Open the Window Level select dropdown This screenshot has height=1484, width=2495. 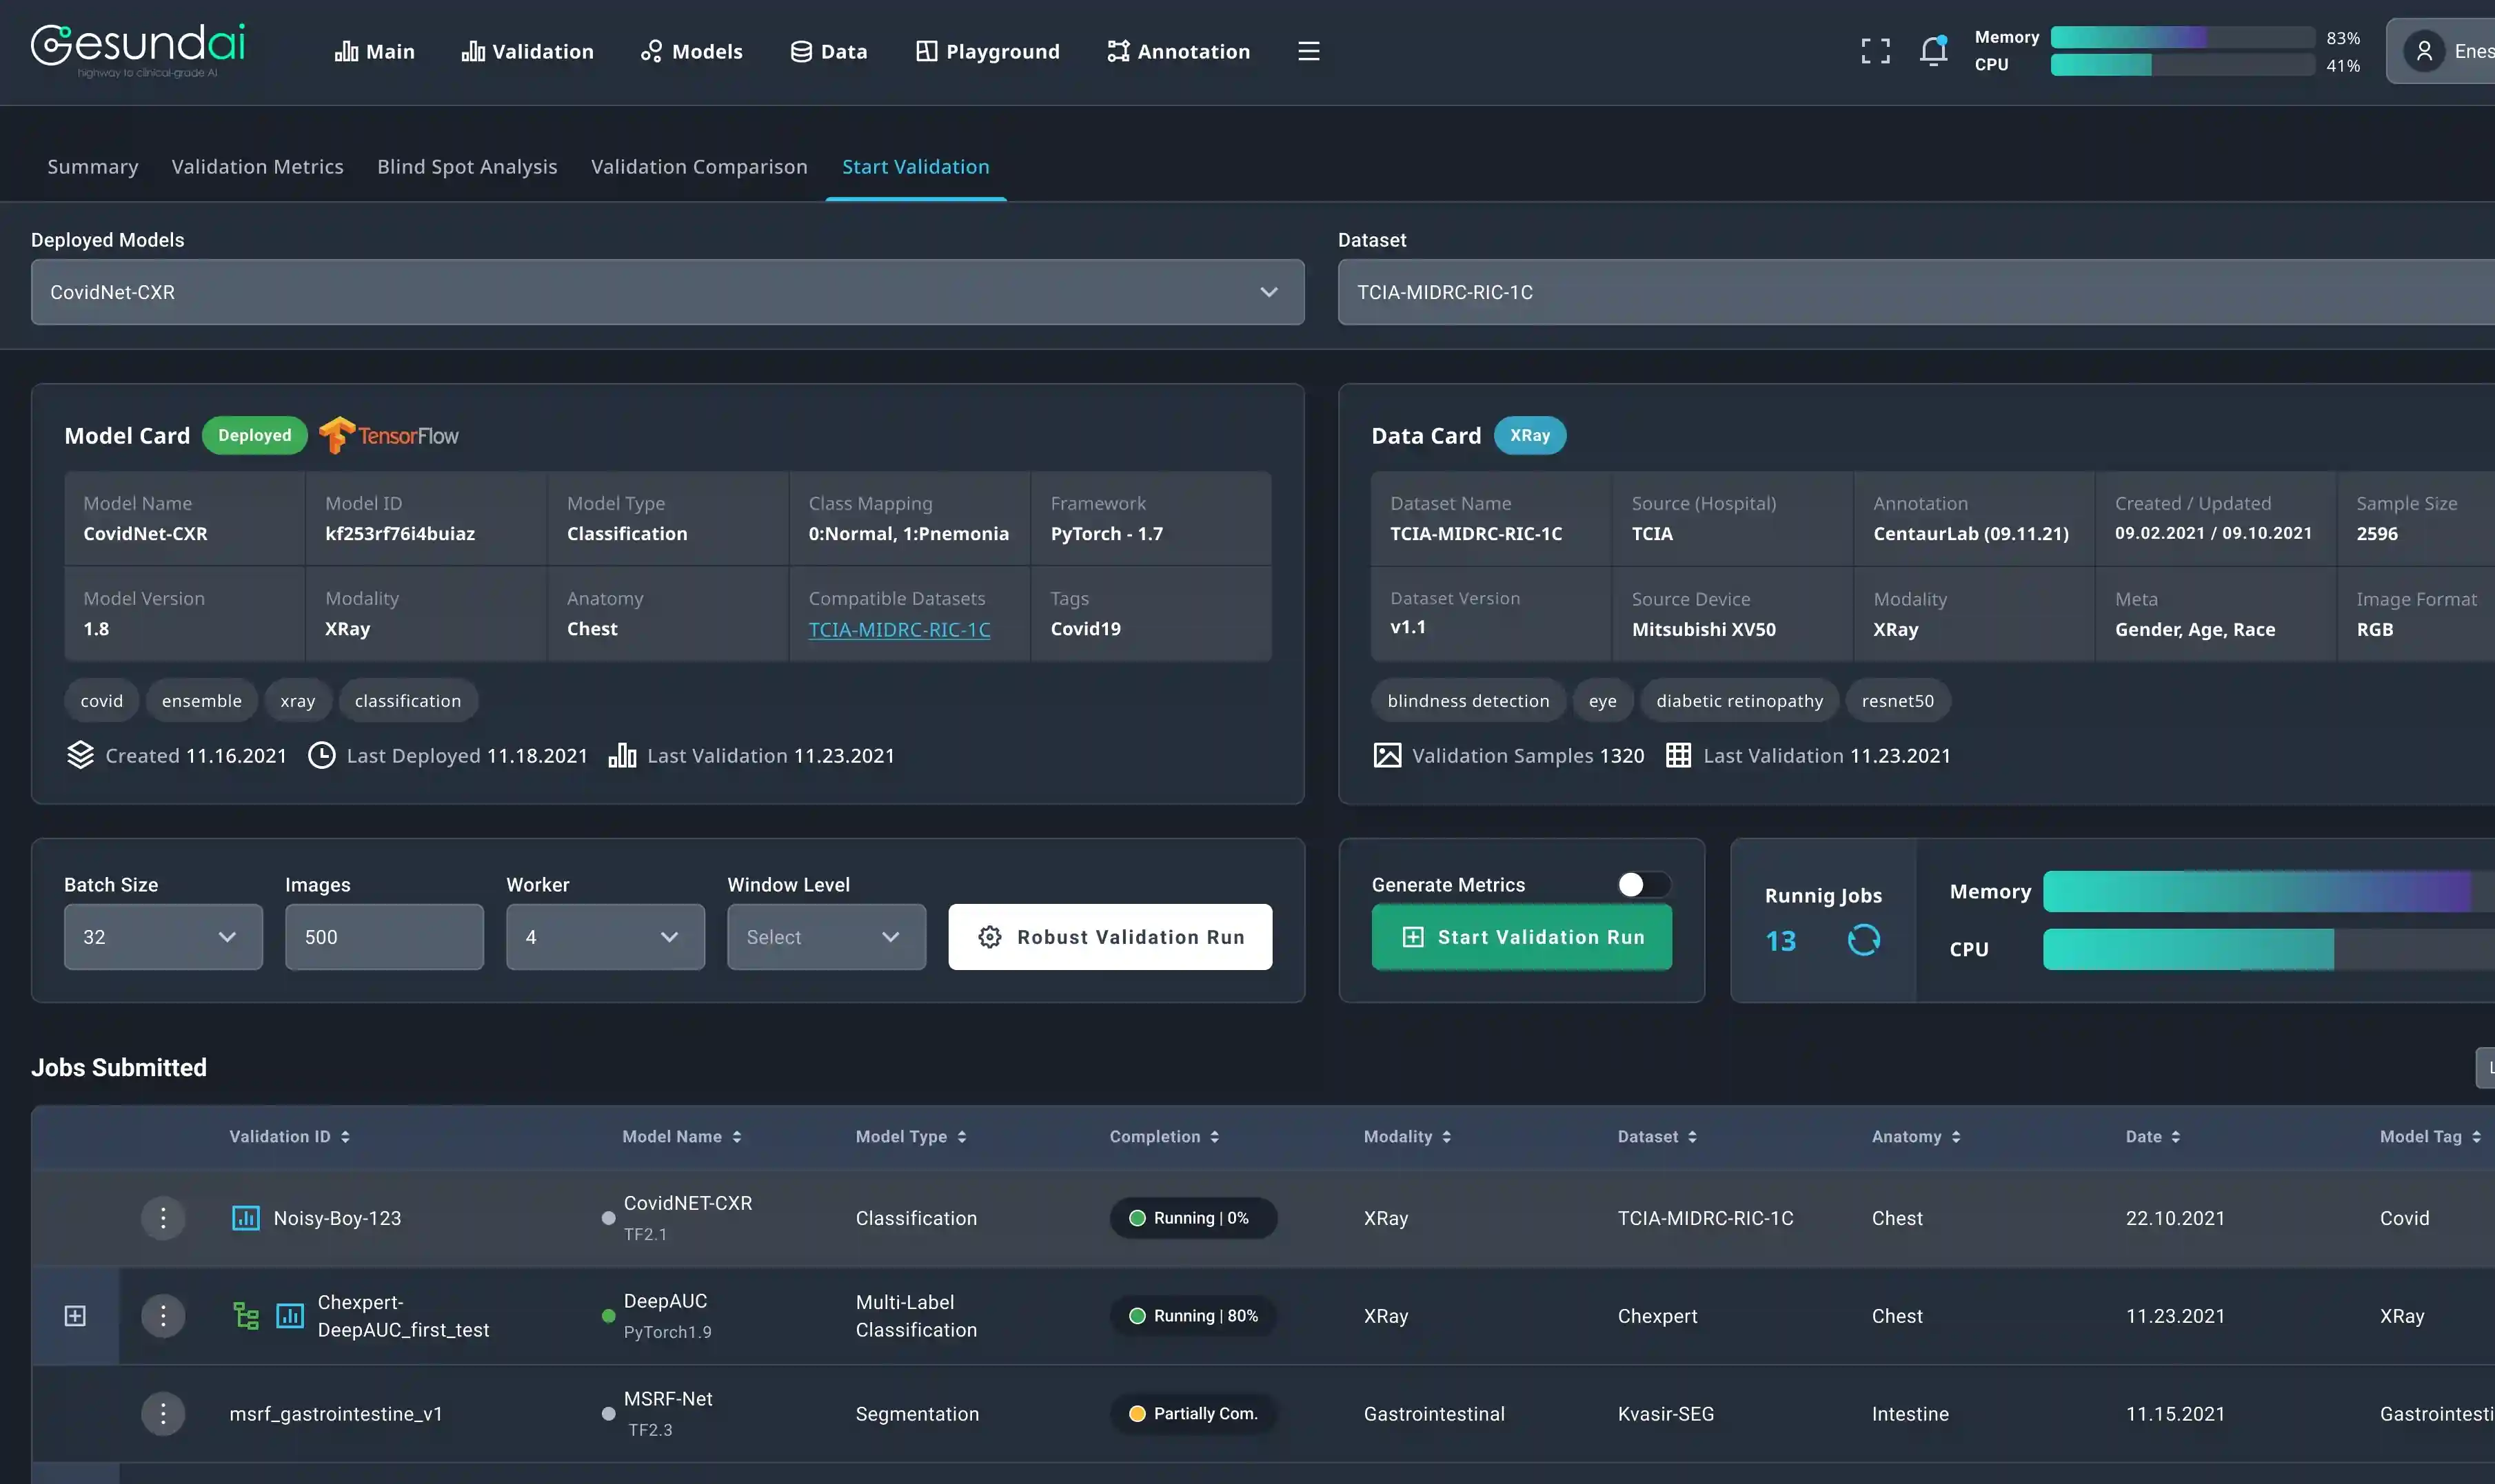[x=825, y=937]
